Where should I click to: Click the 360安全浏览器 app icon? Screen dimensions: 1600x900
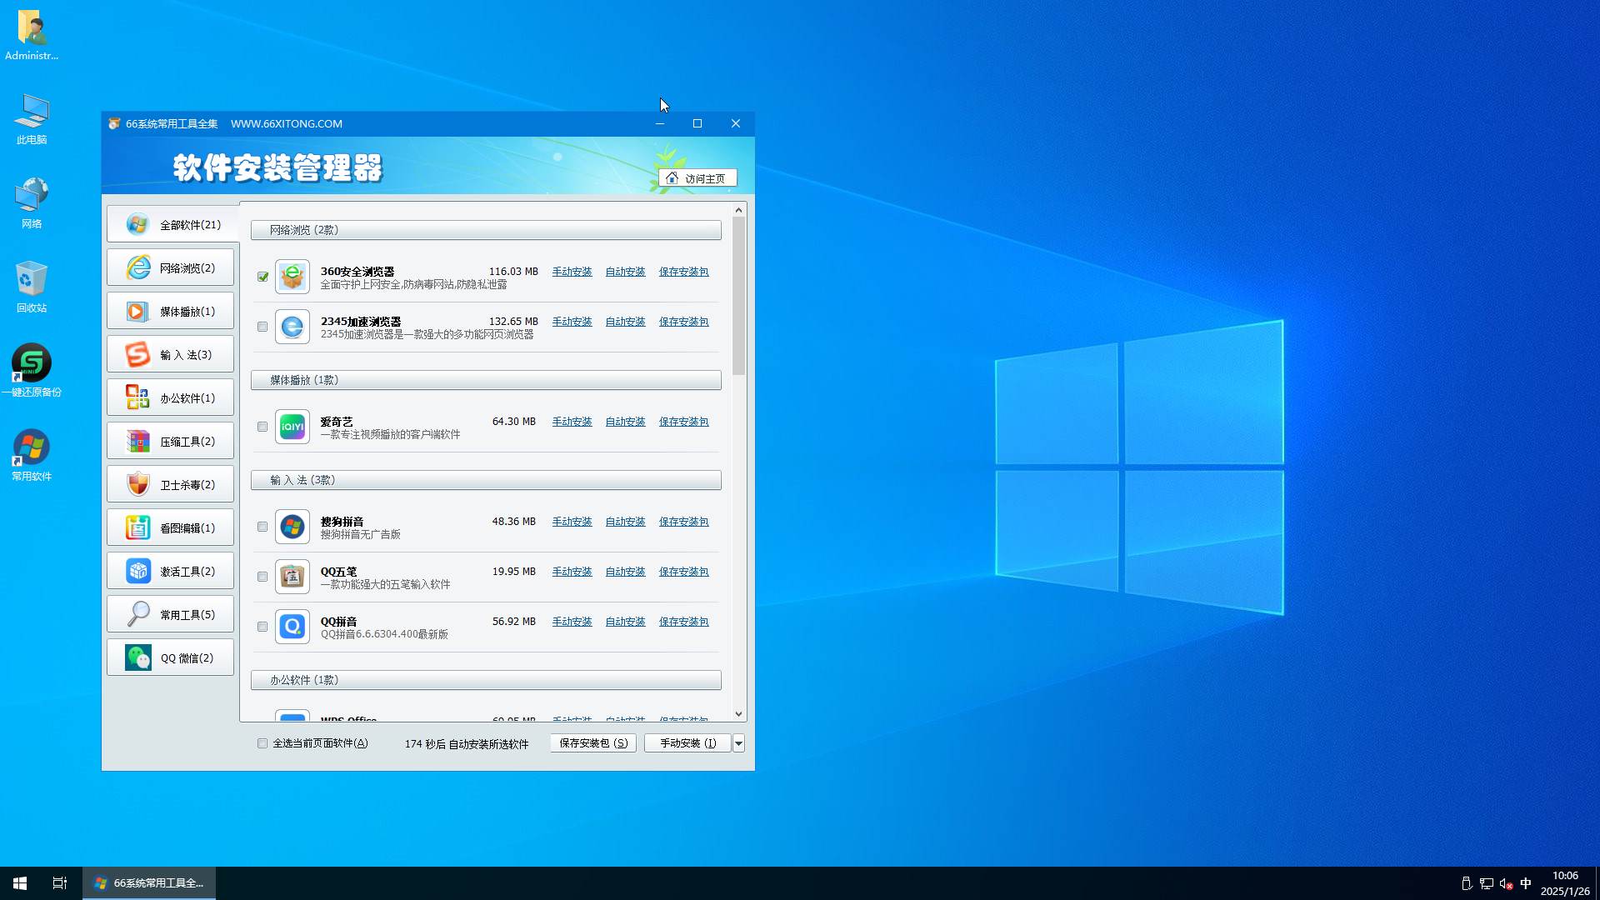(x=292, y=277)
